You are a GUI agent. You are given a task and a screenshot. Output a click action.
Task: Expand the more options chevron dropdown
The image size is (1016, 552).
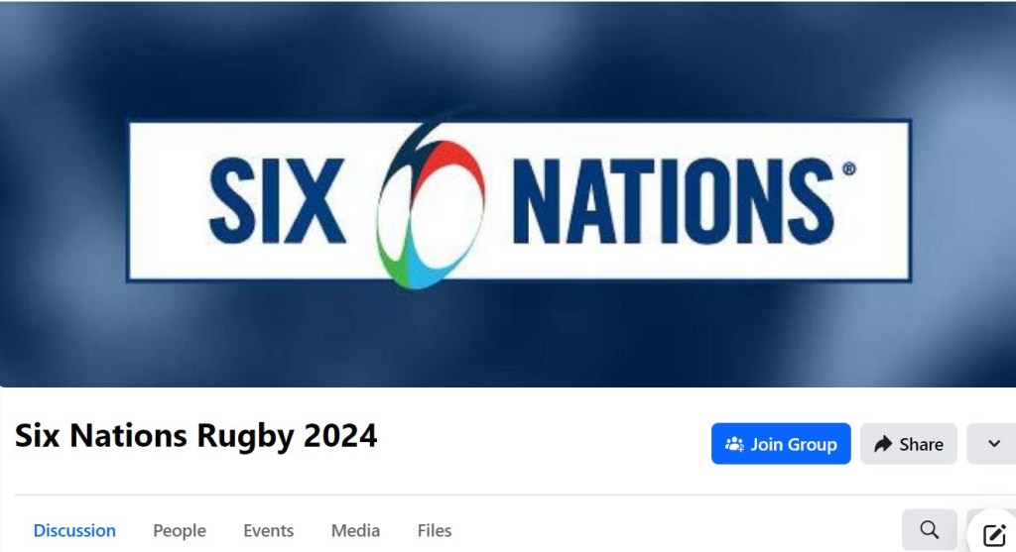[x=993, y=444]
